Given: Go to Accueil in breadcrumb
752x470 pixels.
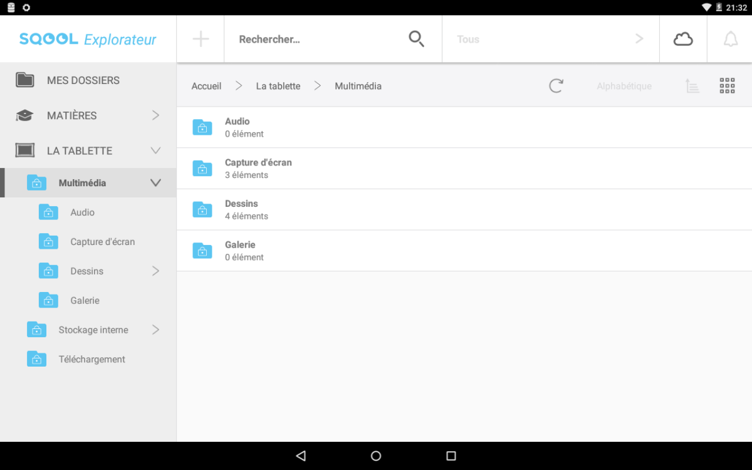Looking at the screenshot, I should pos(206,86).
